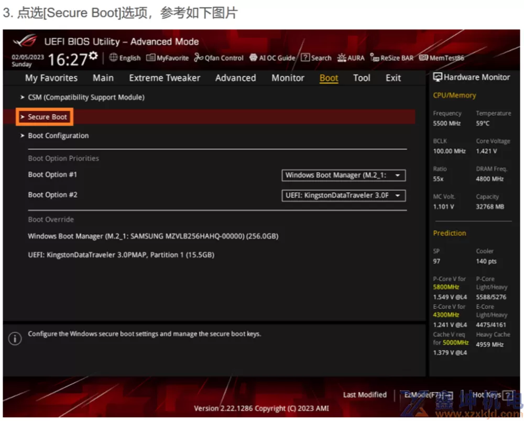Click the 55x ratio value

point(438,179)
